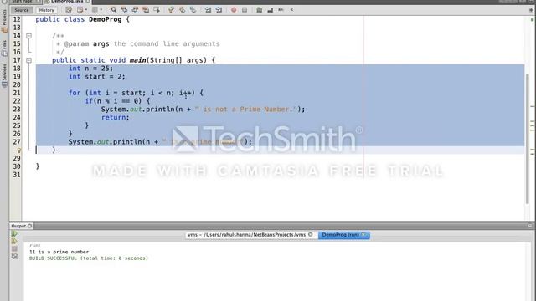Click the 'public class DemoProg {' line
The image size is (536, 301).
(82, 19)
